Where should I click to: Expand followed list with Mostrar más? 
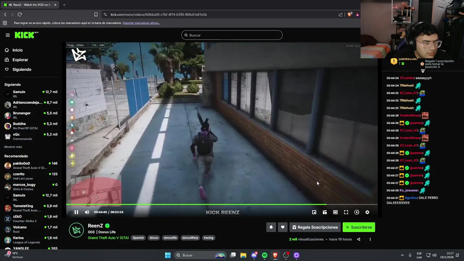click(x=13, y=147)
